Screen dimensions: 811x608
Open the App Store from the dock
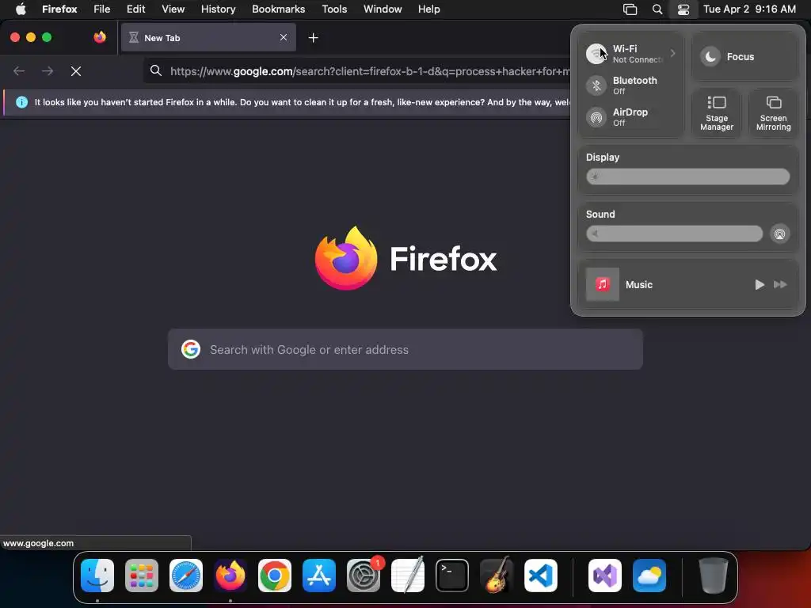tap(319, 576)
